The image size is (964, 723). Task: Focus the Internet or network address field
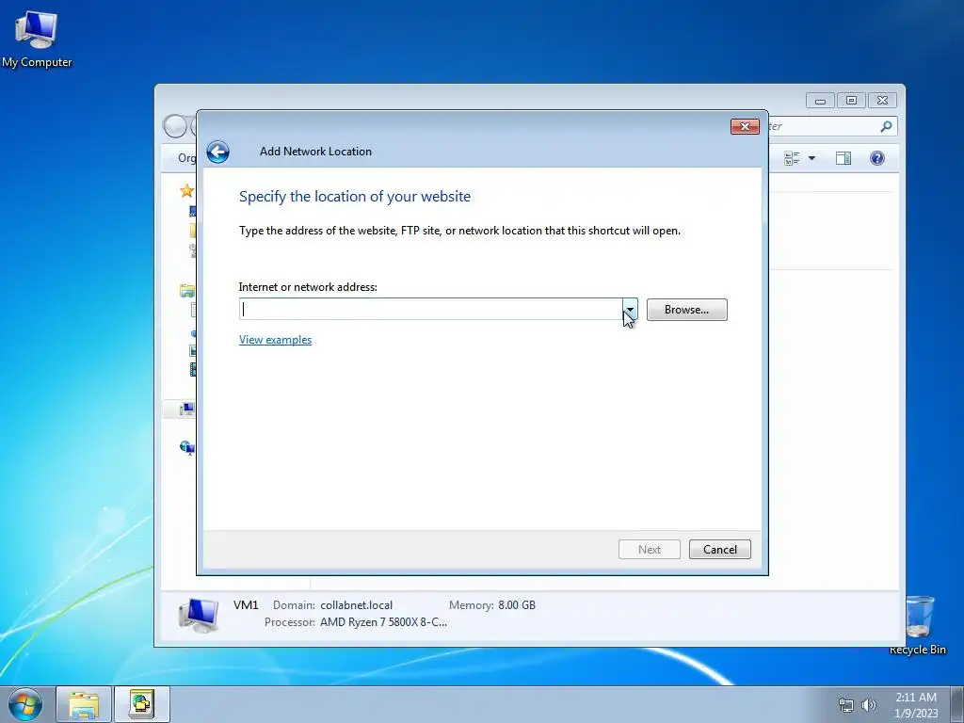click(431, 309)
